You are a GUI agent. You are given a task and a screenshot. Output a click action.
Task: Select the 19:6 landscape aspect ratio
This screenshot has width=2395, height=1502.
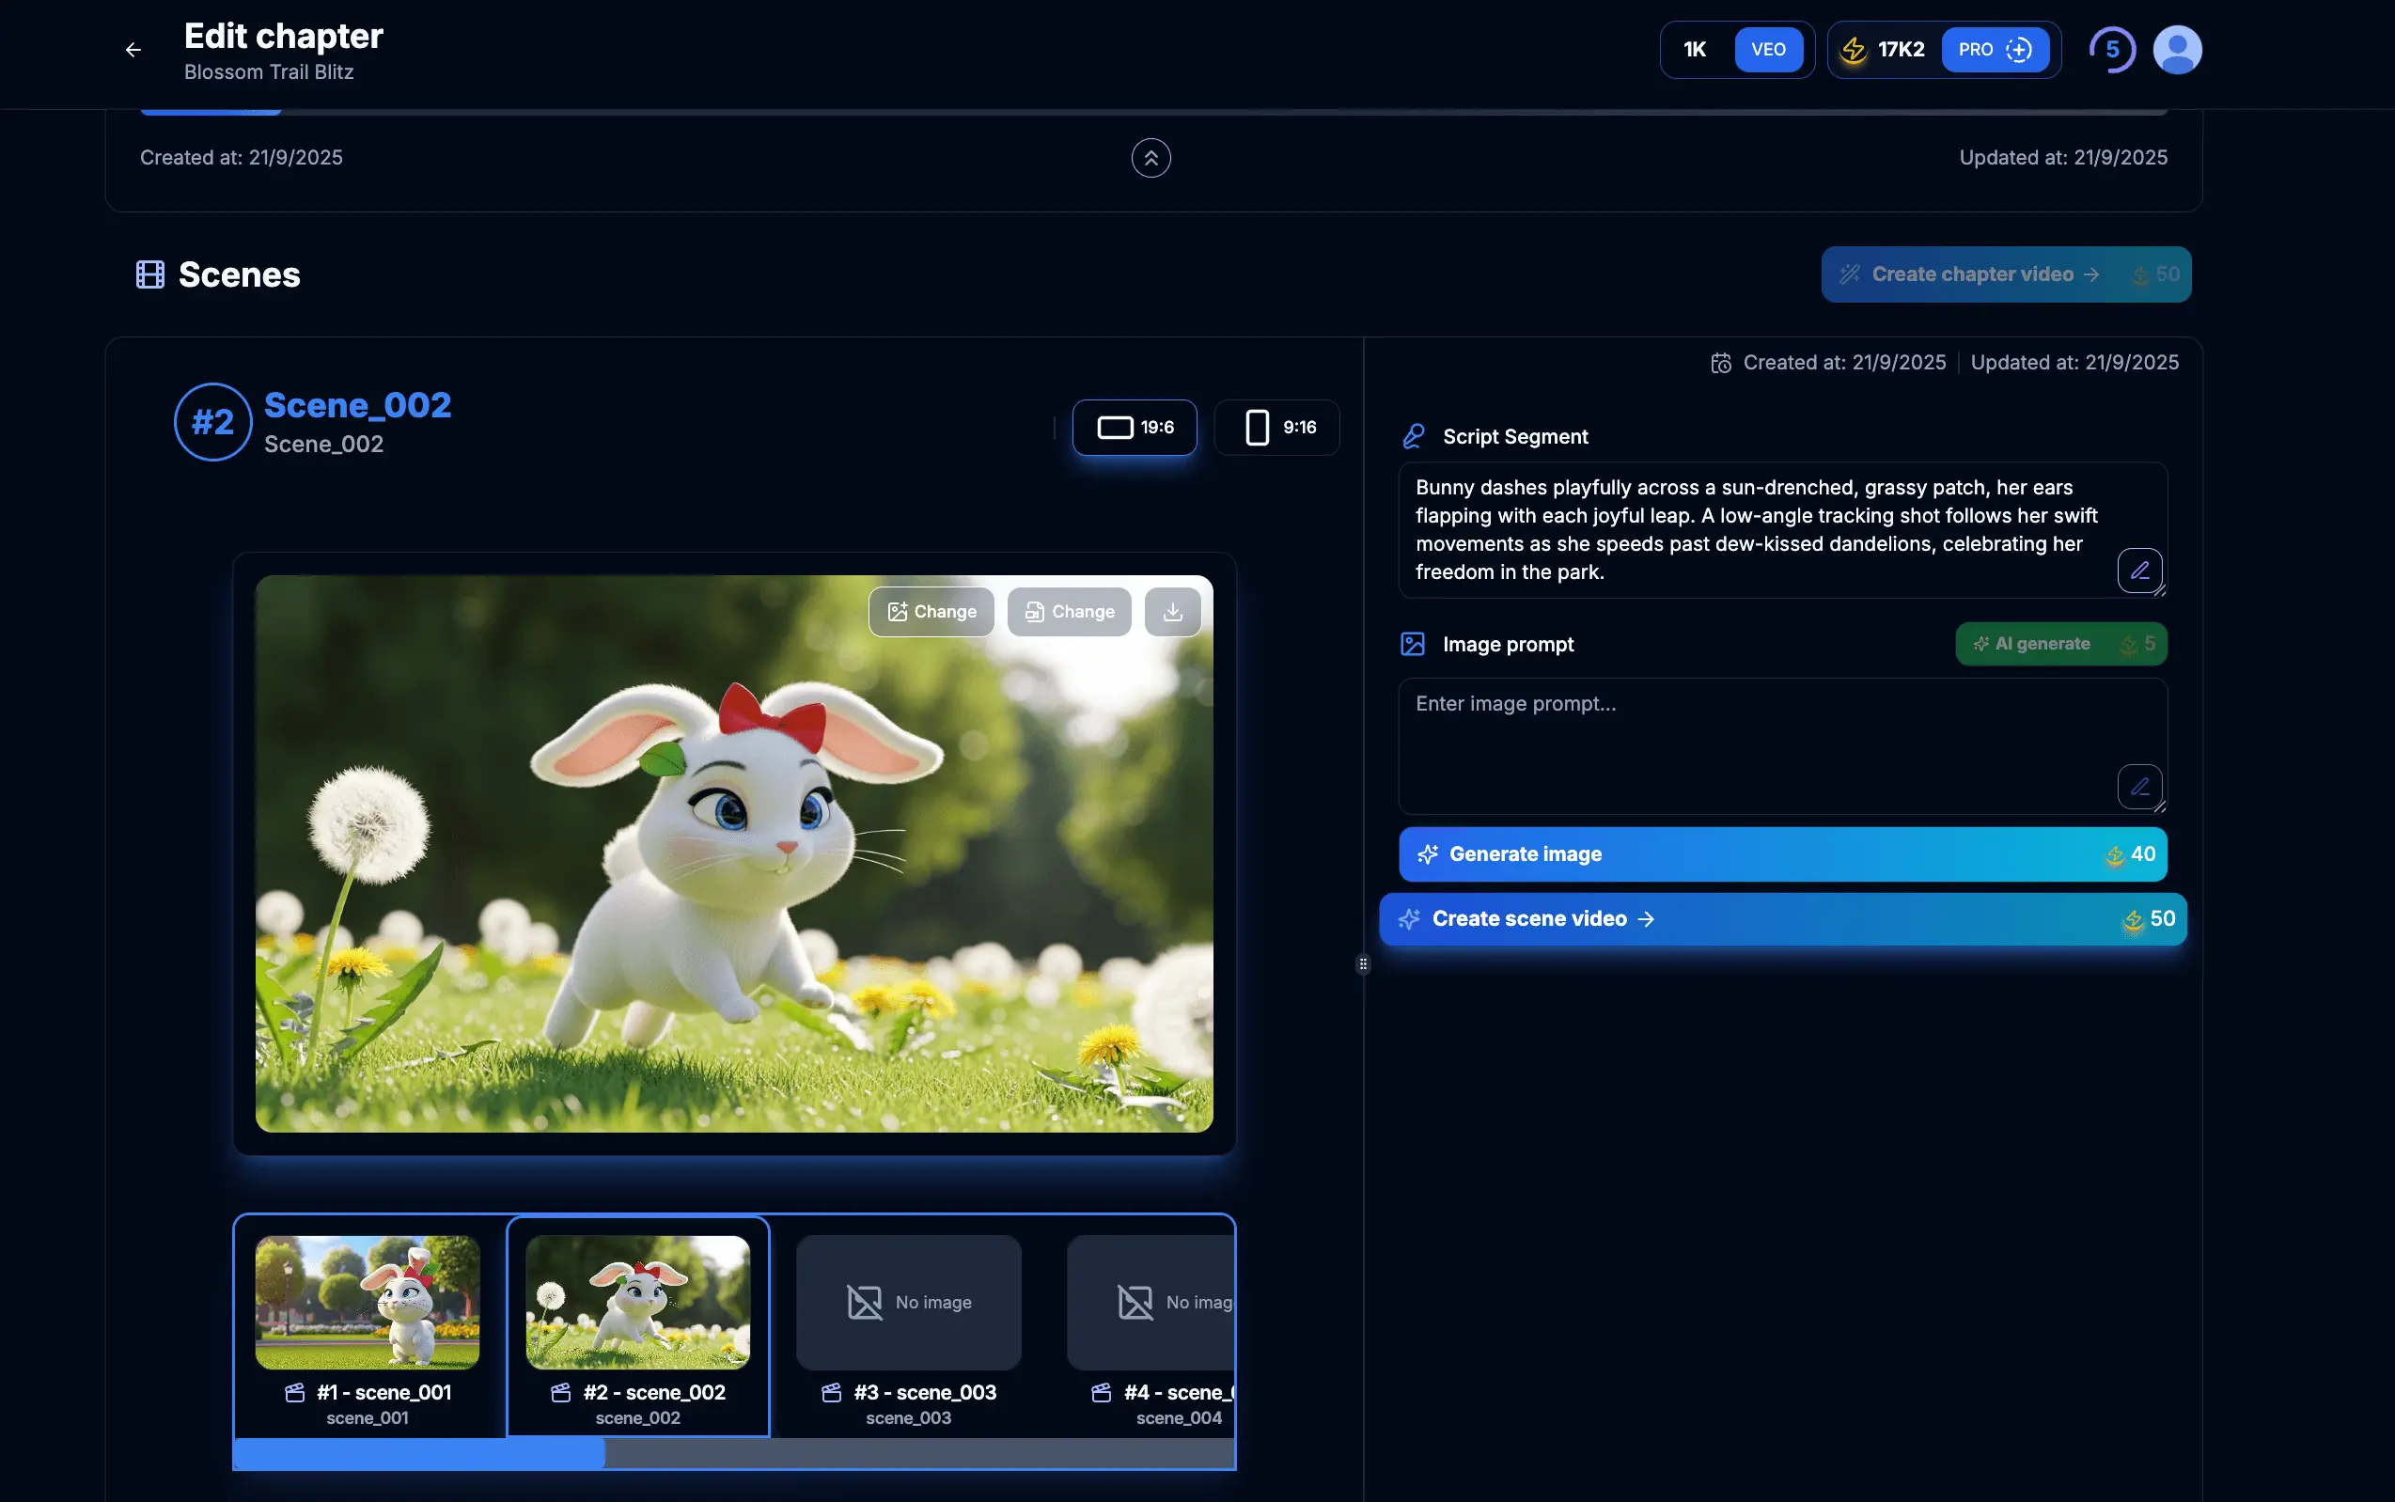pyautogui.click(x=1135, y=427)
